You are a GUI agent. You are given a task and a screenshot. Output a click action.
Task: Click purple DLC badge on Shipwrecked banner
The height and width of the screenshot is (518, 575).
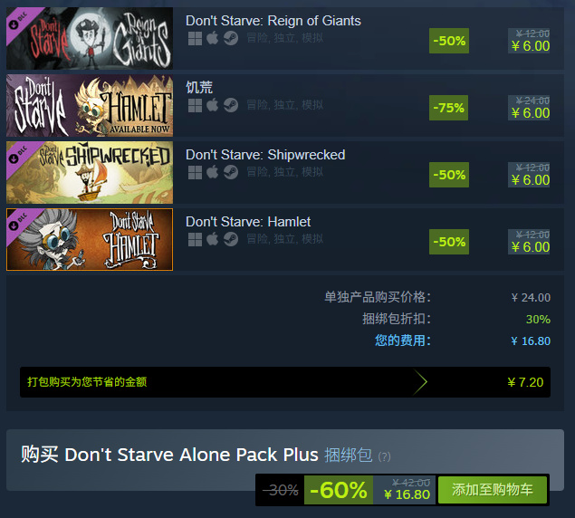pos(21,156)
